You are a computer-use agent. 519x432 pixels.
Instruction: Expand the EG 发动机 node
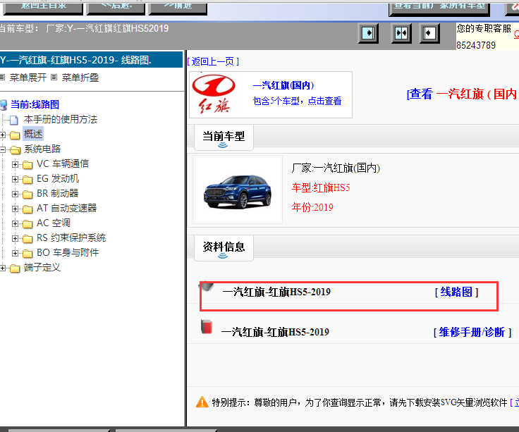coord(15,179)
